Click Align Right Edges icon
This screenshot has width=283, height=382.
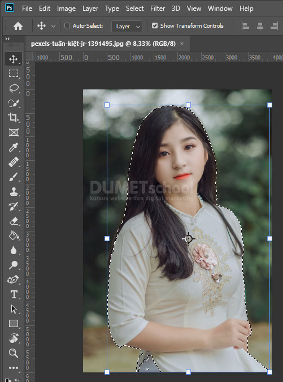tap(275, 26)
